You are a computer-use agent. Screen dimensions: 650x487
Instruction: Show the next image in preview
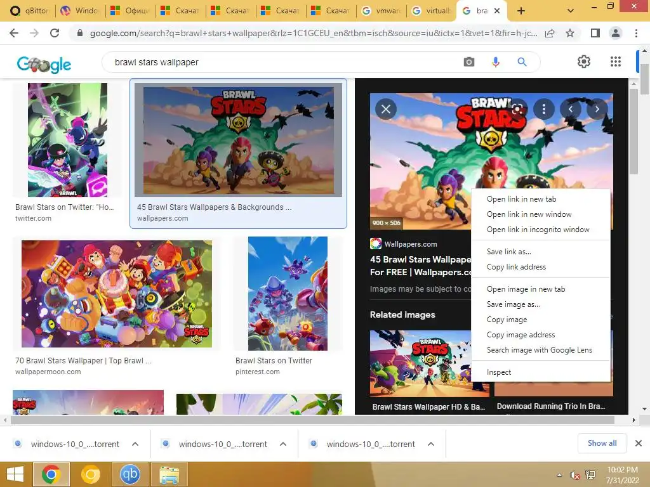point(597,109)
